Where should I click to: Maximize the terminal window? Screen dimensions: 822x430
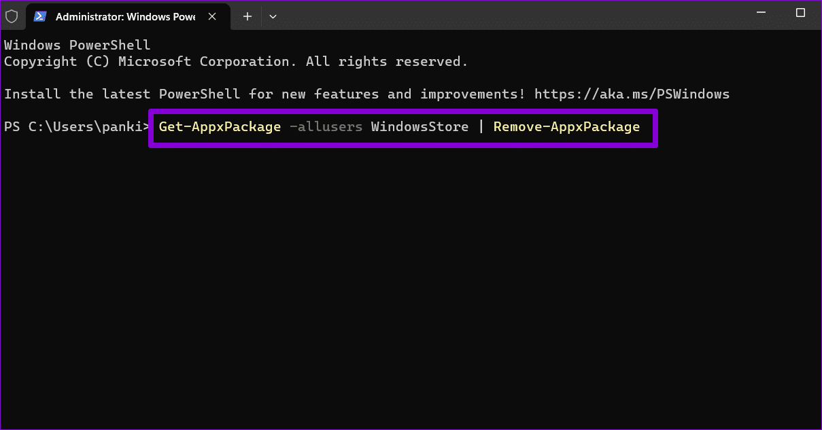(x=800, y=13)
